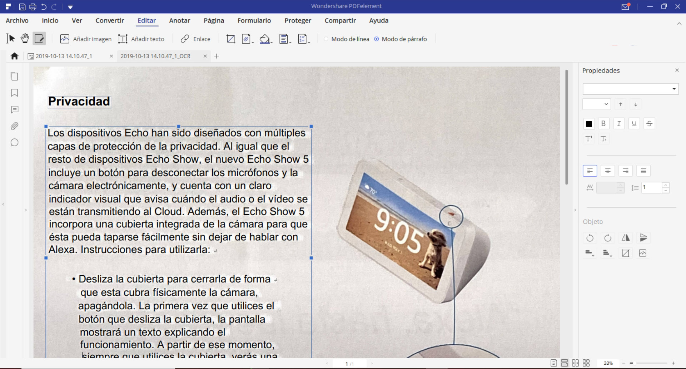686x369 pixels.
Task: Click the line spacing value field
Action: [x=652, y=188]
